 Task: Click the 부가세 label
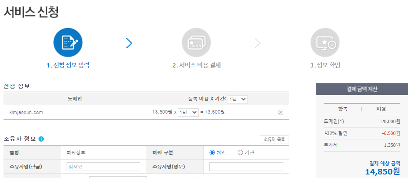pos(330,145)
